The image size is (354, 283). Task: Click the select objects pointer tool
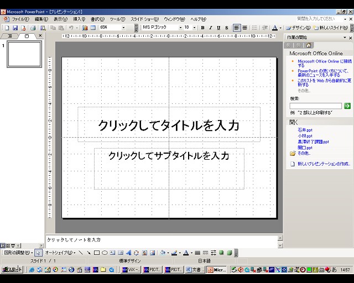click(38, 253)
